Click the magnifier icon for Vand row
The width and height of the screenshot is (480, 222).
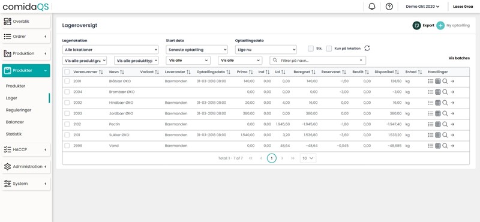coord(445,146)
